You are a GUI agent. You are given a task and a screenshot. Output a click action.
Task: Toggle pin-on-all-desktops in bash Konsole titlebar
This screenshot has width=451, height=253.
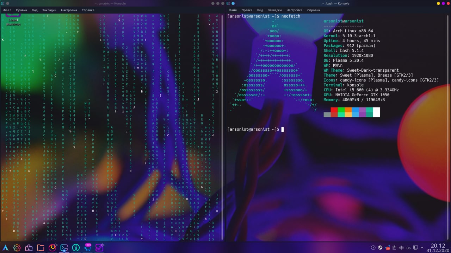click(233, 3)
